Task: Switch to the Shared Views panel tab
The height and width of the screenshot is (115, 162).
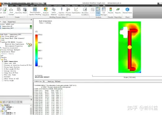Action: pos(12,22)
